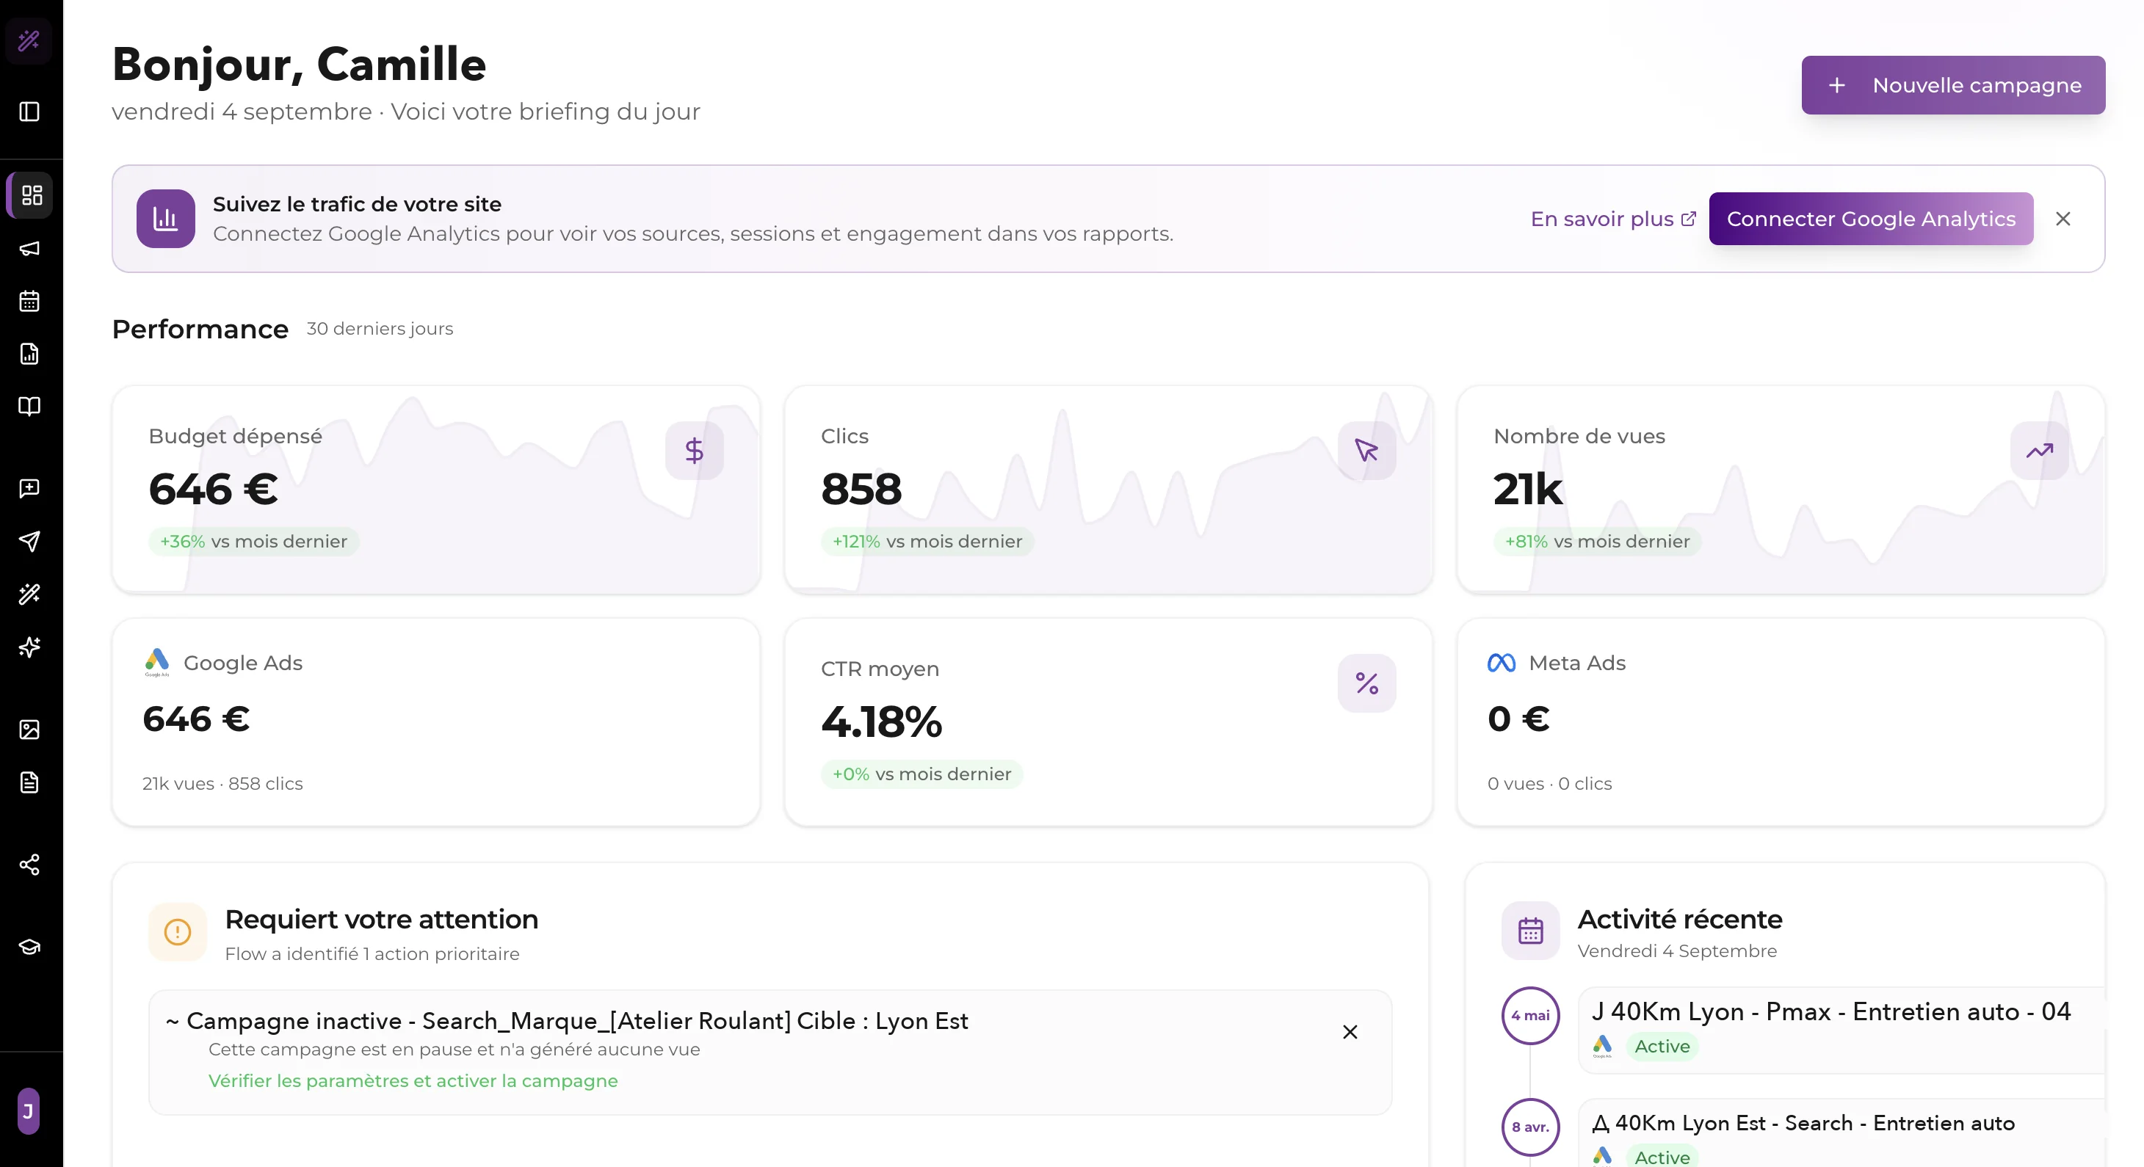Screen dimensions: 2144x1167
Task: Open the megaphone campaigns icon
Action: (29, 249)
